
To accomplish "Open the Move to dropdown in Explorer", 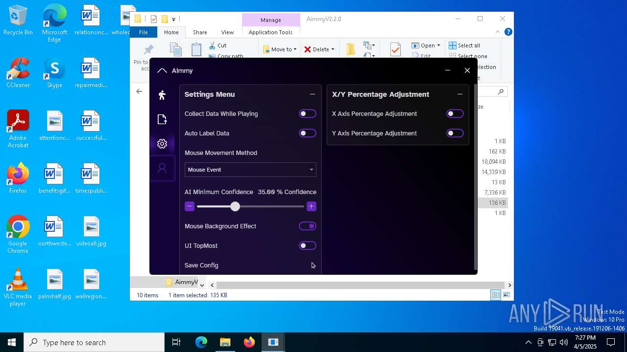I will 280,49.
